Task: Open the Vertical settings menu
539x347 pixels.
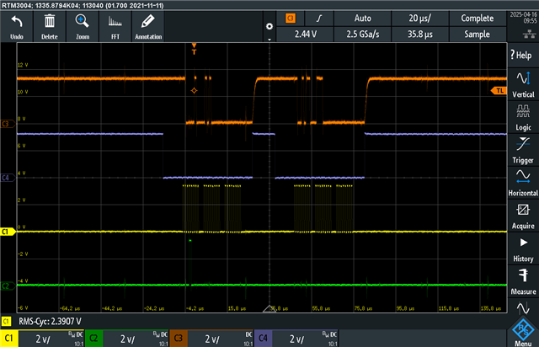Action: (x=523, y=84)
